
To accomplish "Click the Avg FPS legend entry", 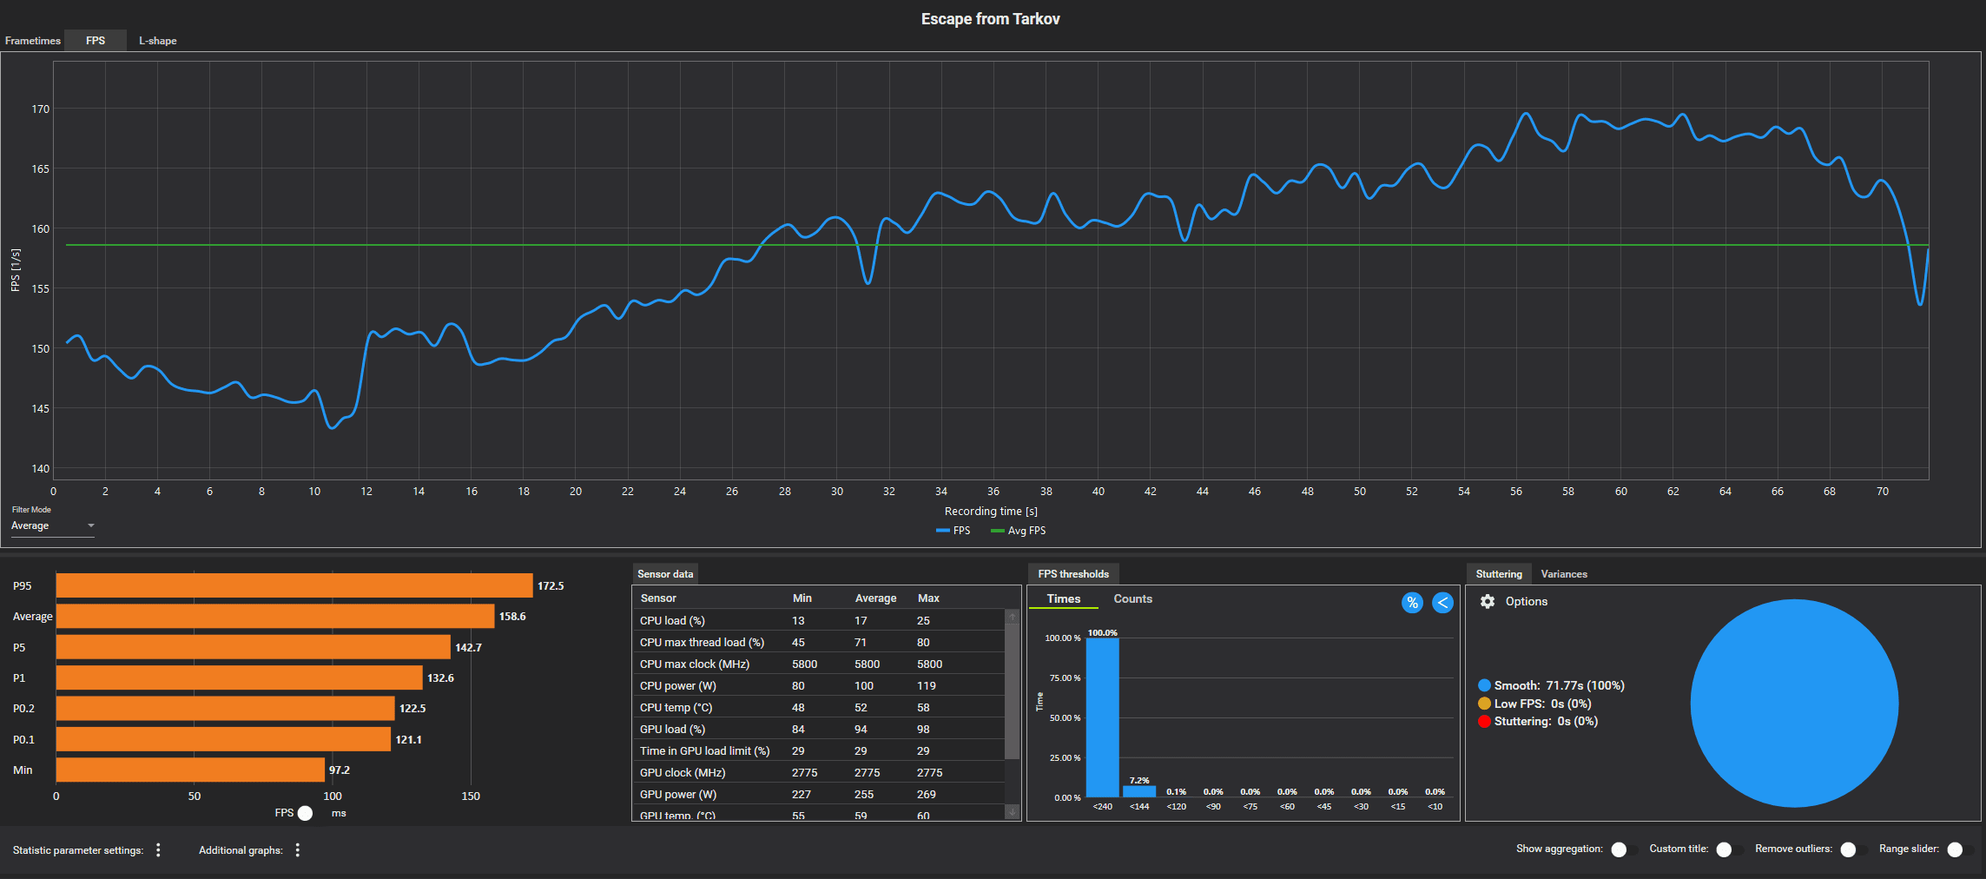I will (1019, 531).
